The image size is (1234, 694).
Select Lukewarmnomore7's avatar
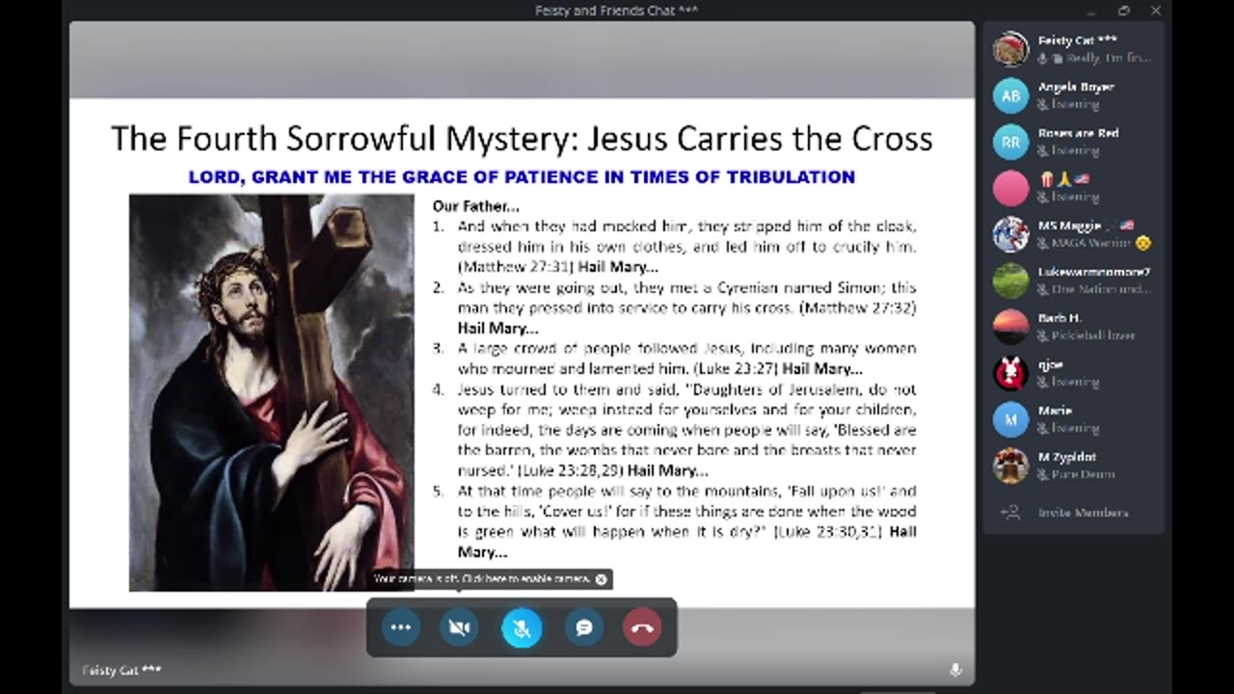click(x=1011, y=280)
